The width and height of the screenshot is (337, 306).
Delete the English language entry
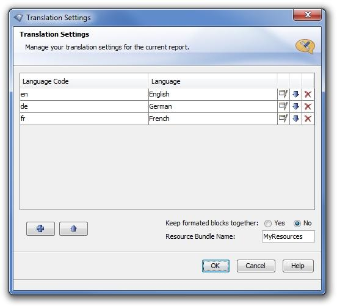[308, 94]
